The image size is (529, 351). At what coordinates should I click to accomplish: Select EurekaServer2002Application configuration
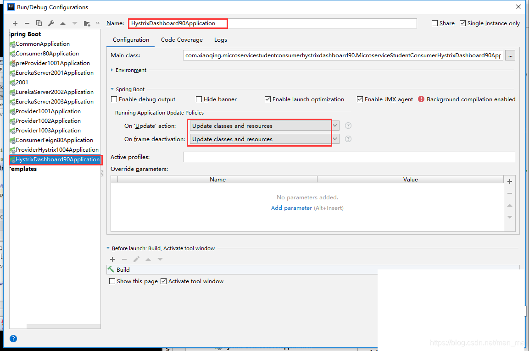55,92
